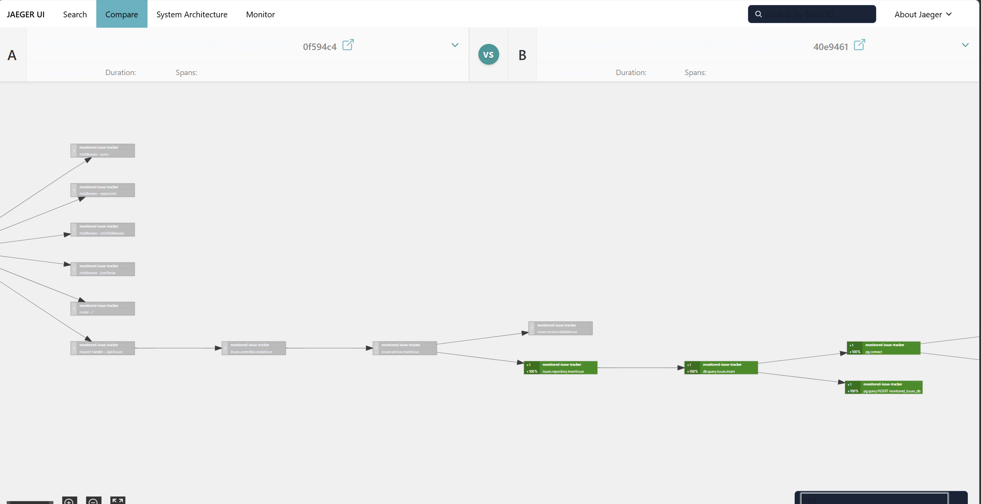Open trace 40e9461 in new window

click(859, 45)
